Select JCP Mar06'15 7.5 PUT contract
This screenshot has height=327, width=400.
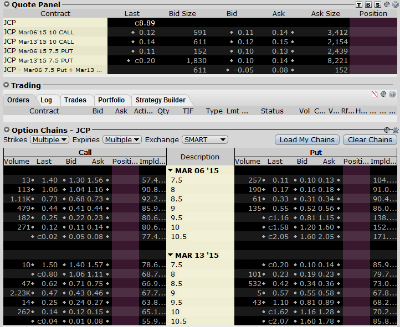55,51
